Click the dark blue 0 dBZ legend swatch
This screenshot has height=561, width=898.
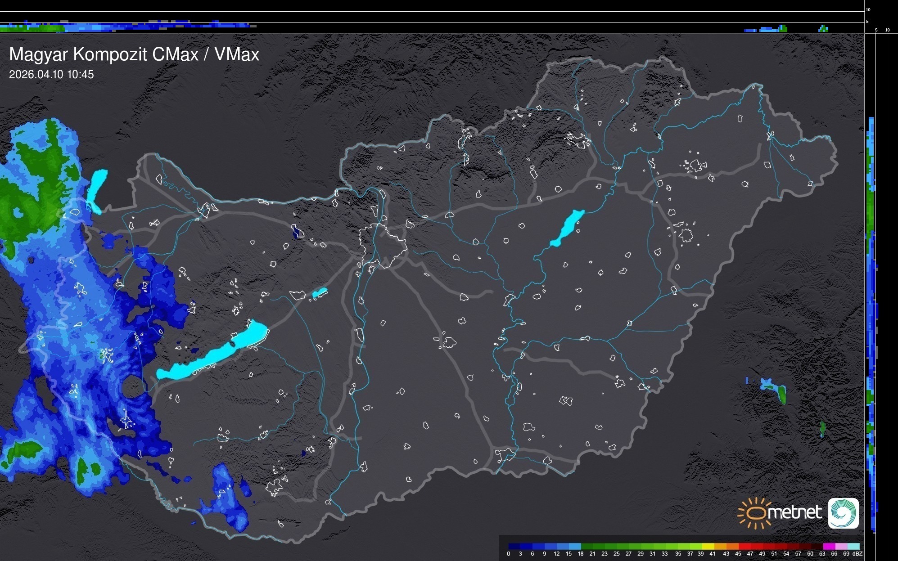coord(514,546)
